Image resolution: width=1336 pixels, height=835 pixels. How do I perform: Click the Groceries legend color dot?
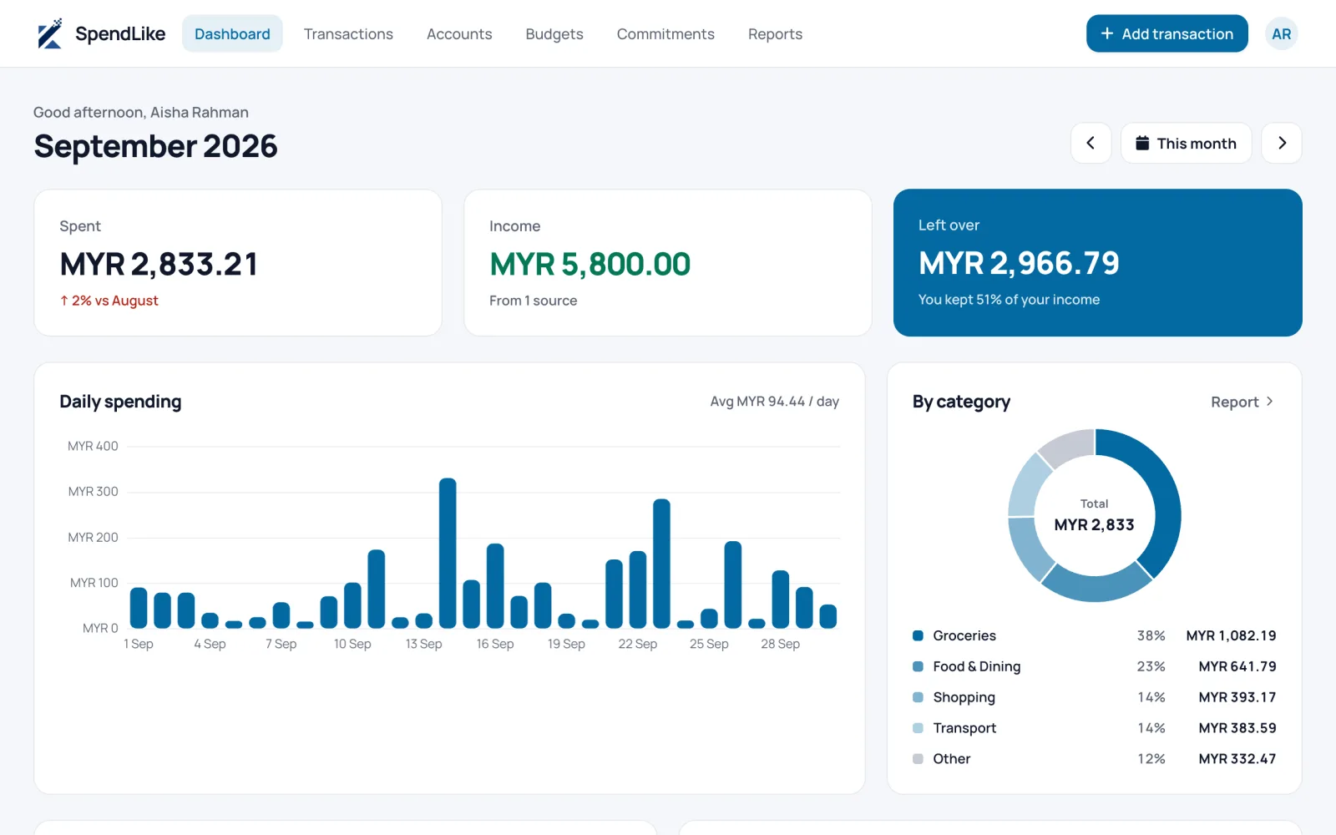click(918, 635)
